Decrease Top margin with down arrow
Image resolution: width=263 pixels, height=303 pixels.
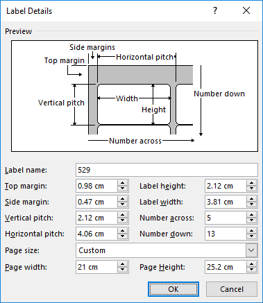tap(122, 189)
